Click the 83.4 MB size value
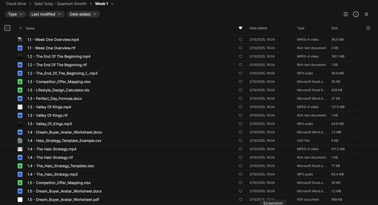Screen dimensions: 378x205 pos(337,174)
